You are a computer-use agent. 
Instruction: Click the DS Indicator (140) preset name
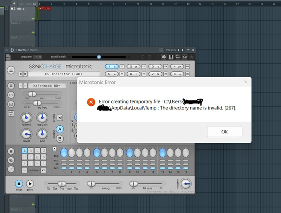64,74
